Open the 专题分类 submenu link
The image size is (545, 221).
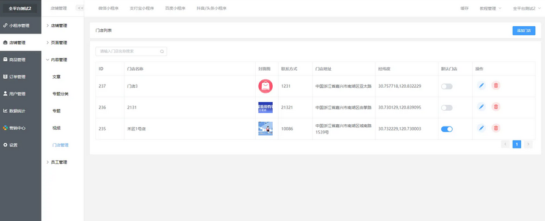(60, 94)
